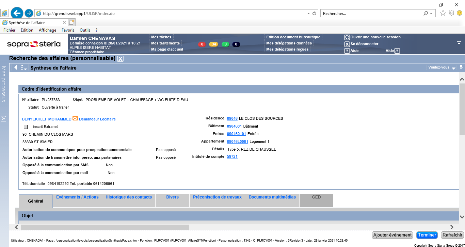Click the horizontal scrollbar thumb
This screenshot has height=247, width=465.
[105, 227]
